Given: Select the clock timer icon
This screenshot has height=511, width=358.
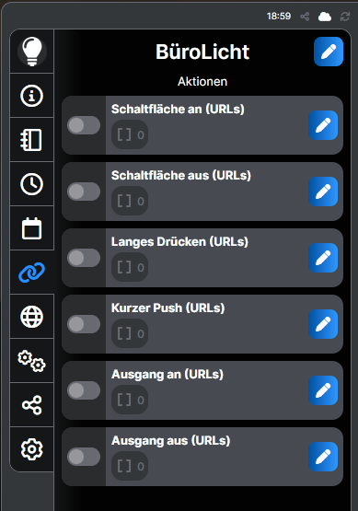Looking at the screenshot, I should point(32,184).
